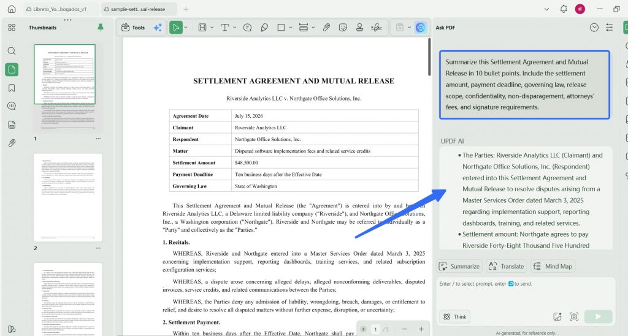Expand the Text tool dropdown arrow

pyautogui.click(x=235, y=28)
